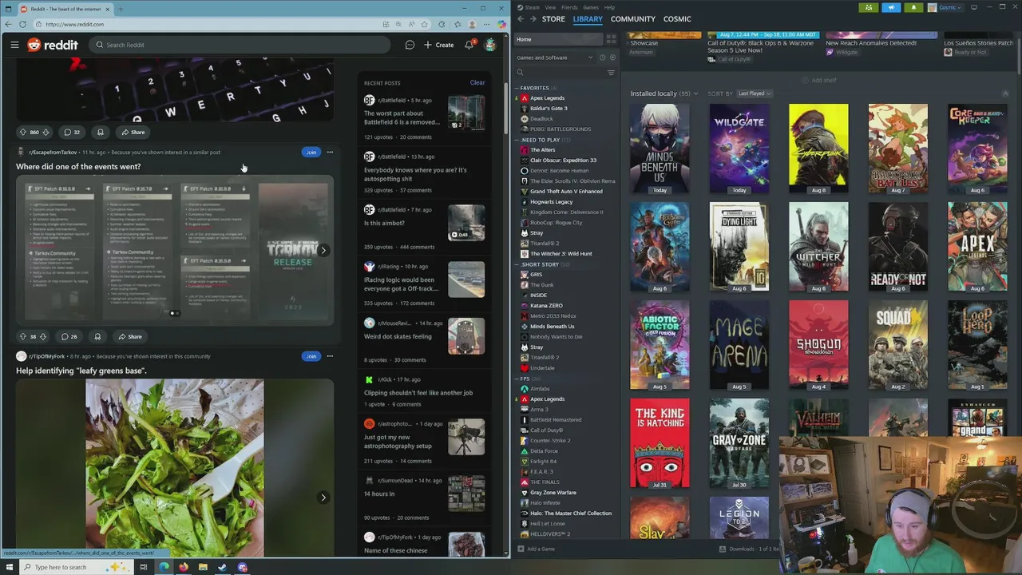
Task: Open Steam Downloads status
Action: (x=748, y=549)
